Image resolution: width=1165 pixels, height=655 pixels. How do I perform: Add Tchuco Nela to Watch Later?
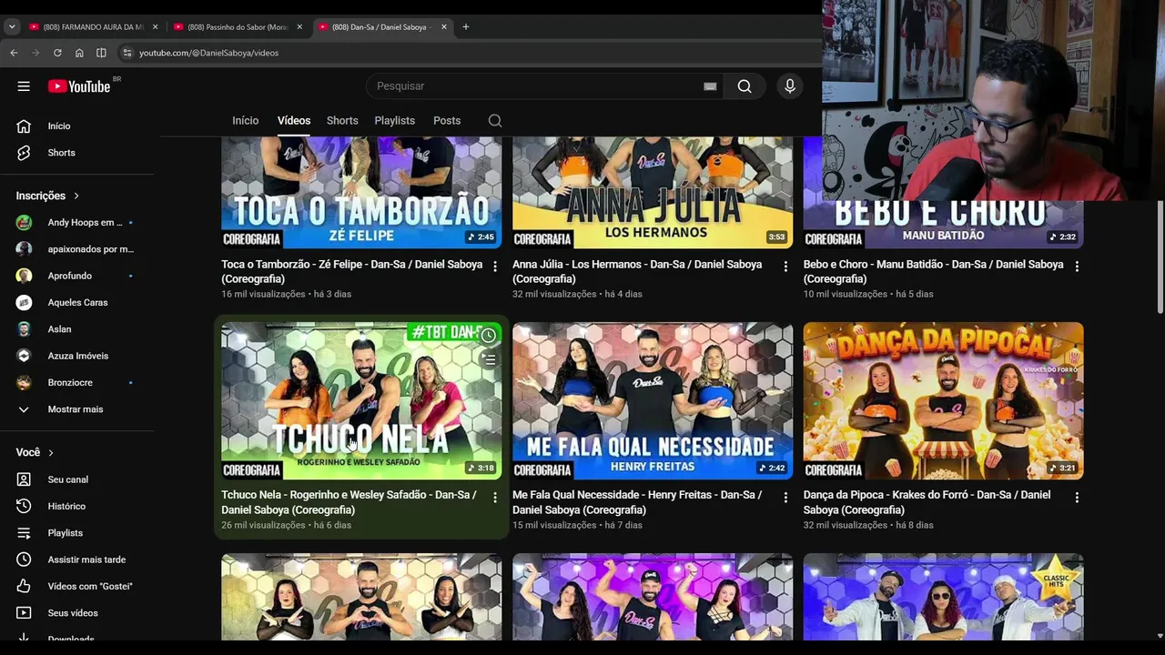point(489,336)
